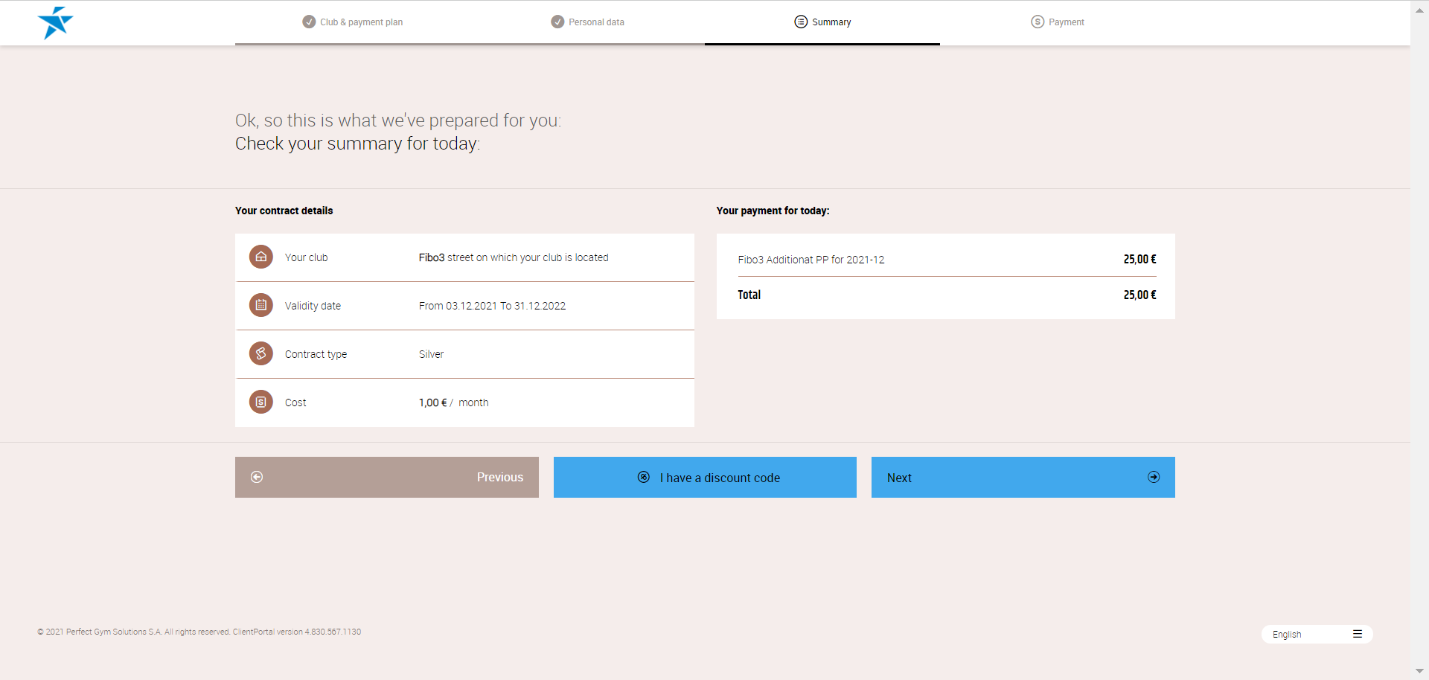Image resolution: width=1429 pixels, height=680 pixels.
Task: Go to the Club & payment plan step
Action: pyautogui.click(x=361, y=22)
